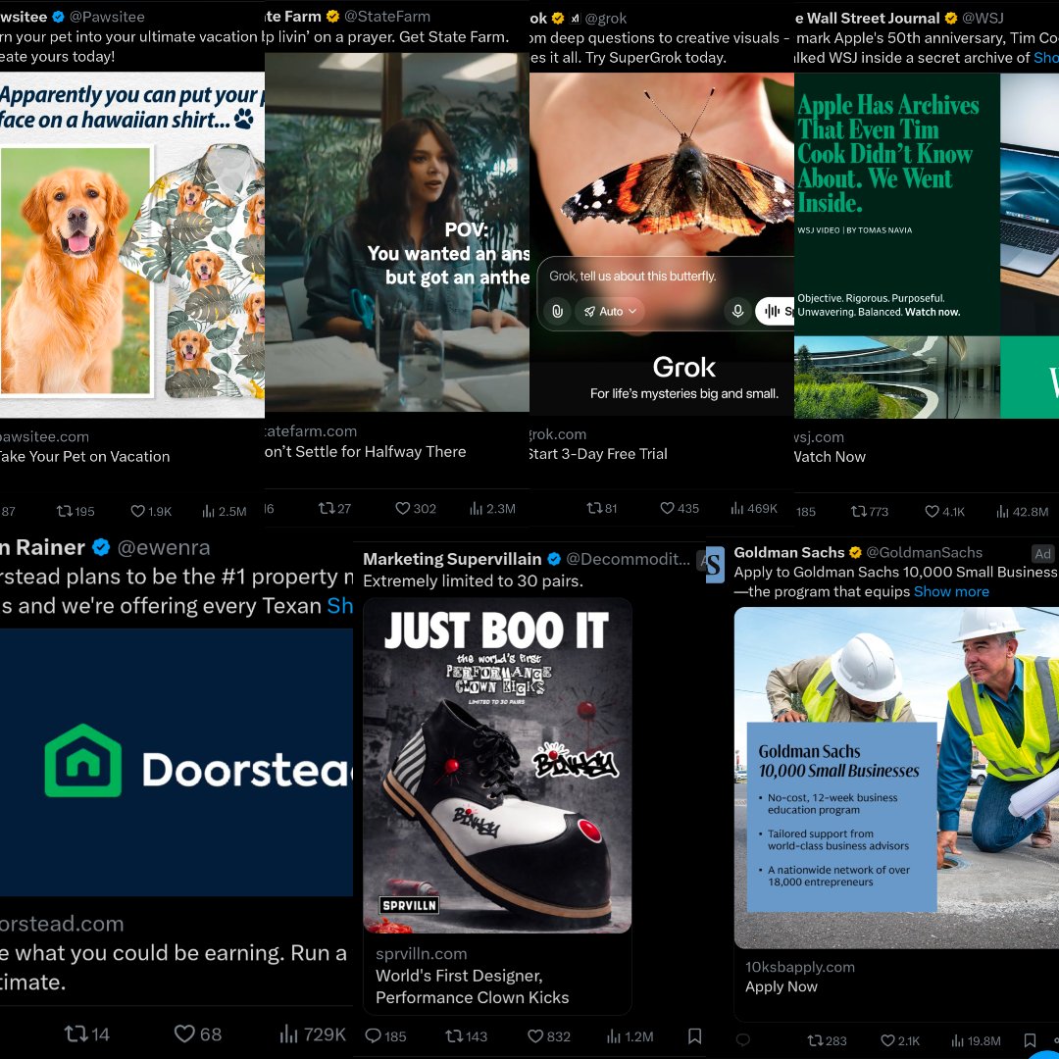This screenshot has width=1059, height=1059.
Task: Repost the WSJ post with 773 reposts
Action: (869, 511)
